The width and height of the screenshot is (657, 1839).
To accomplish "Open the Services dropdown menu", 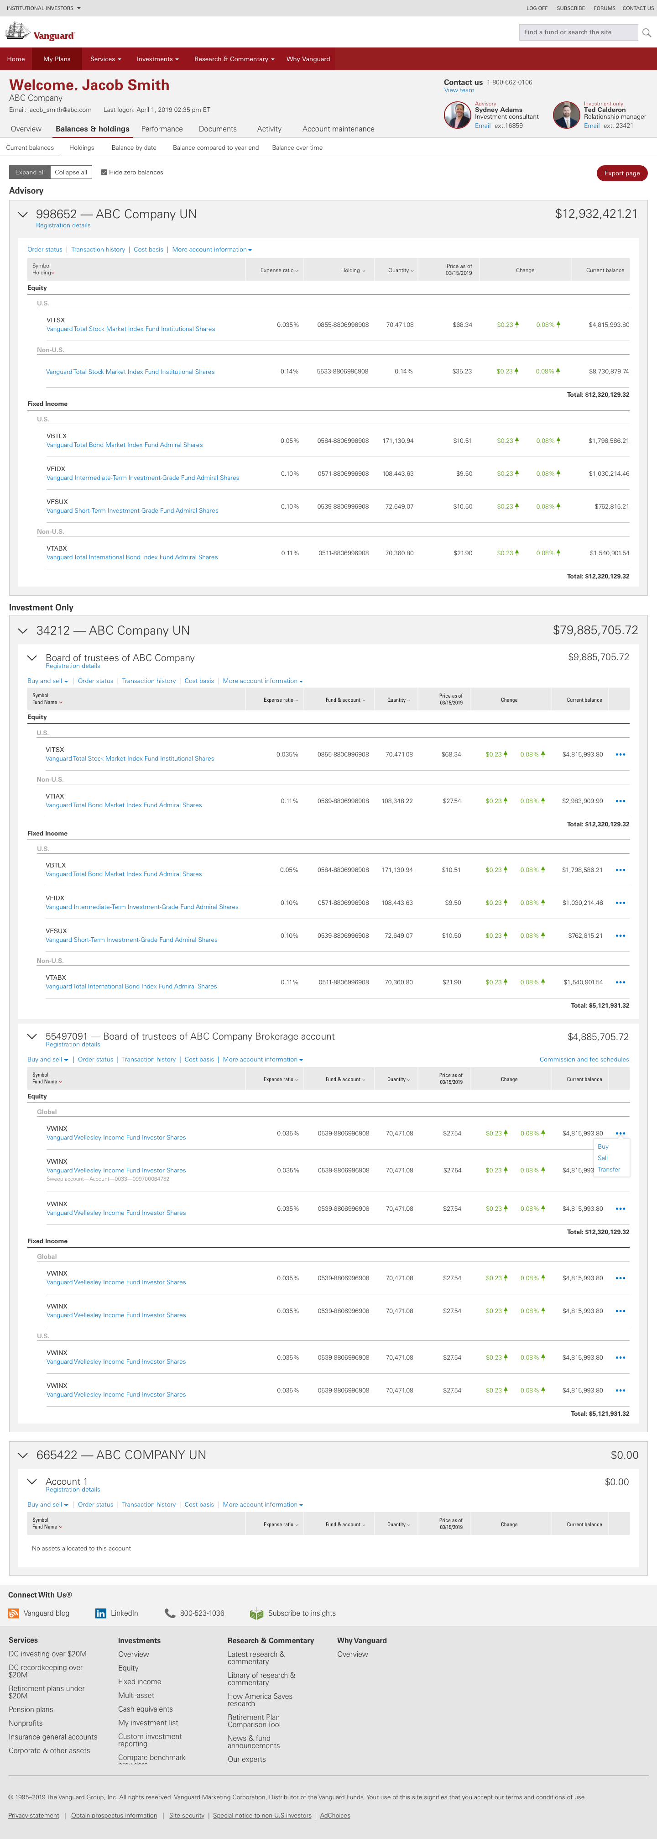I will [105, 59].
